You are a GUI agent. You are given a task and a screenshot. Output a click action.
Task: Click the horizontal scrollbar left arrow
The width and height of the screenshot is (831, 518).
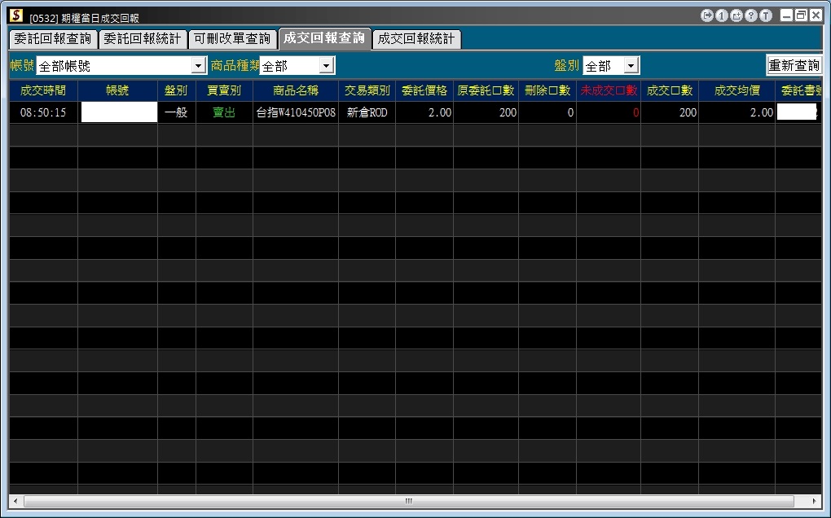point(15,501)
